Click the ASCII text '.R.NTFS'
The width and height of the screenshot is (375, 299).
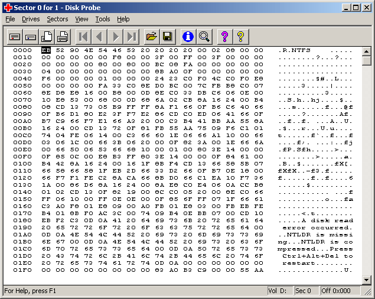point(294,50)
